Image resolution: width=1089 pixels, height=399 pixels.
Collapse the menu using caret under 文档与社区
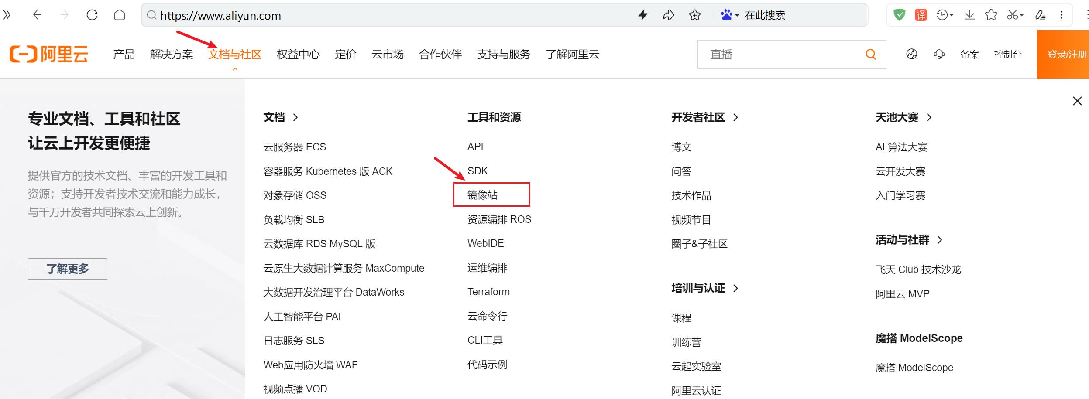(235, 69)
